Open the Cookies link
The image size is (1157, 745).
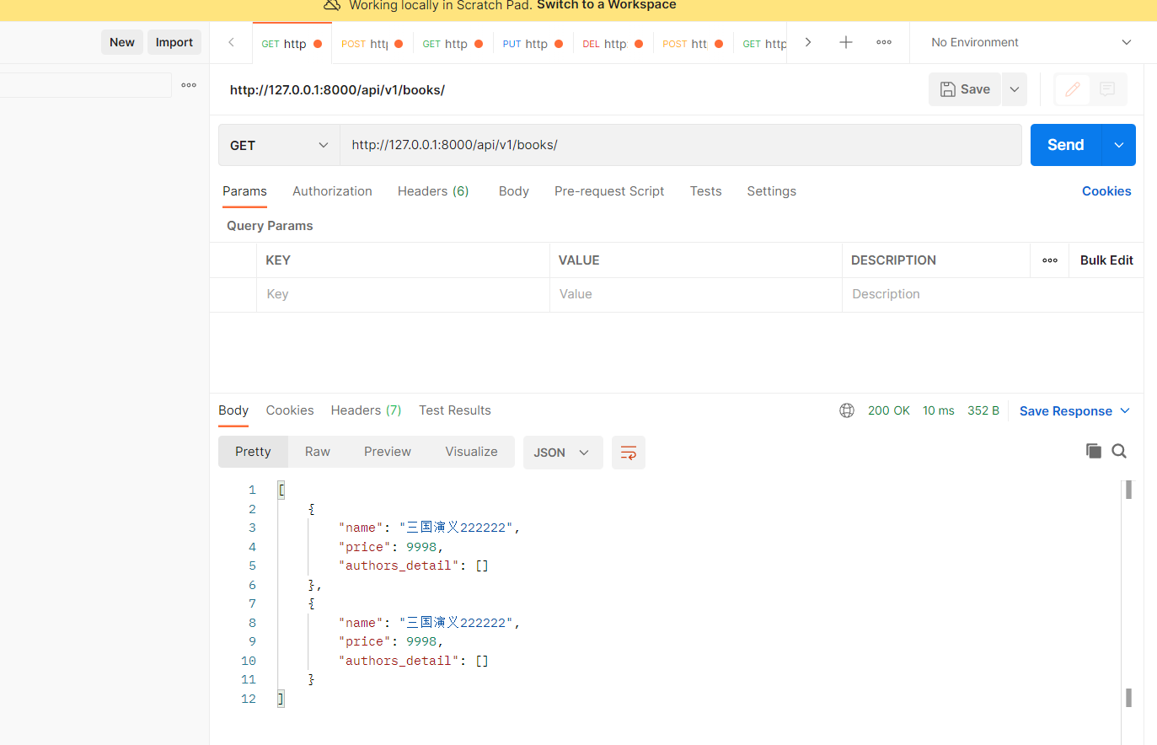tap(1106, 191)
